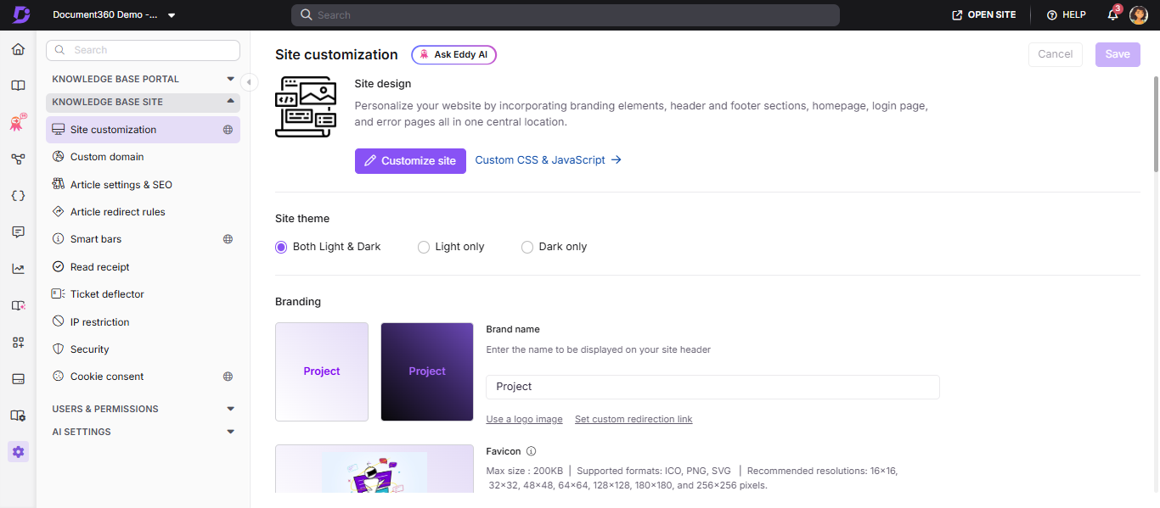1160x508 pixels.
Task: Click OPEN SITE link
Action: tap(984, 15)
